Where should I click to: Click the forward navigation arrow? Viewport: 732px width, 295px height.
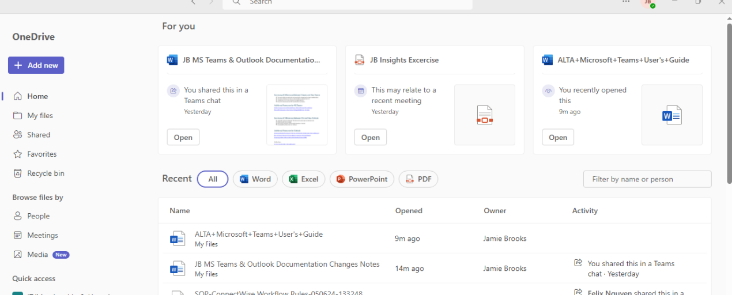point(211,2)
